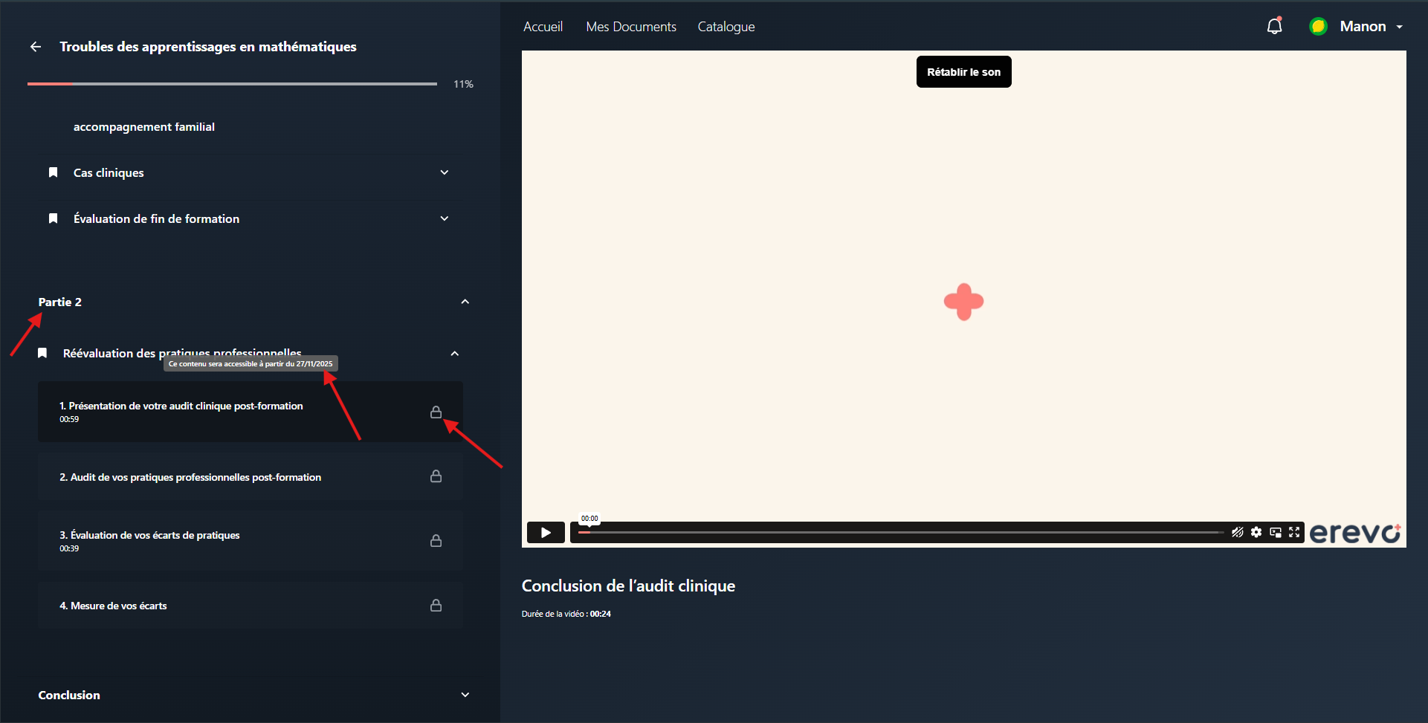
Task: Click the video progress bar
Action: coord(901,532)
